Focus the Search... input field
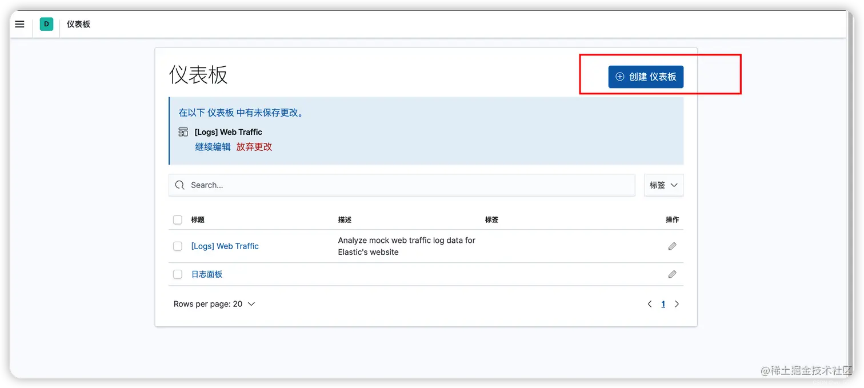 pyautogui.click(x=402, y=185)
